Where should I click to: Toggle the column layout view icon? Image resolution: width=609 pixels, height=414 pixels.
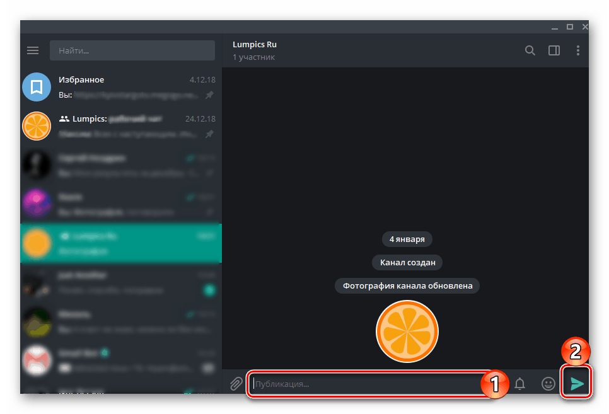click(x=554, y=50)
